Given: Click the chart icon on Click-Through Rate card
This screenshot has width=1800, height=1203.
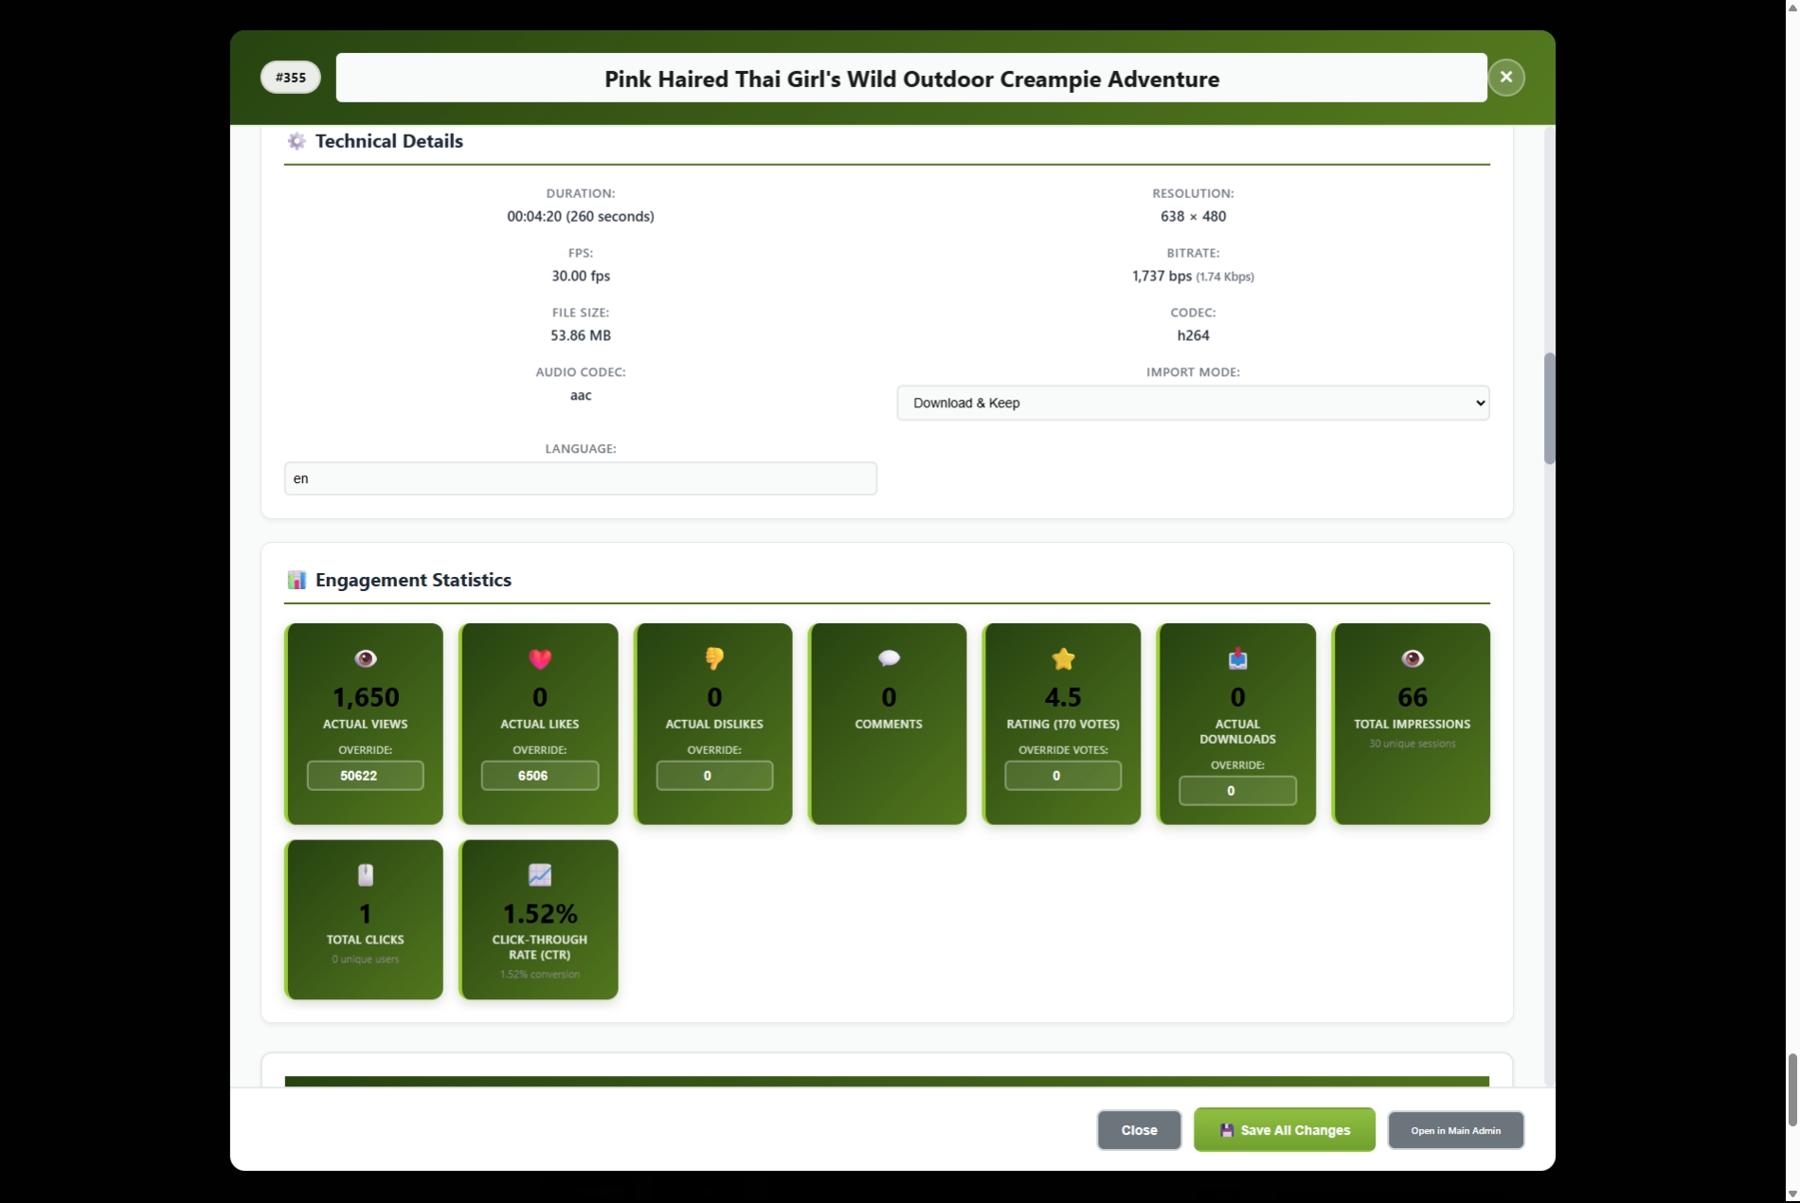Looking at the screenshot, I should click(538, 874).
